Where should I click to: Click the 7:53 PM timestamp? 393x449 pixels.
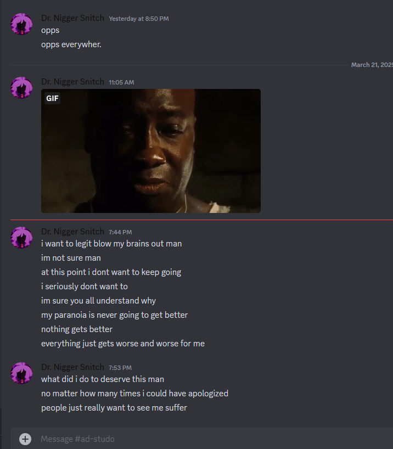120,368
